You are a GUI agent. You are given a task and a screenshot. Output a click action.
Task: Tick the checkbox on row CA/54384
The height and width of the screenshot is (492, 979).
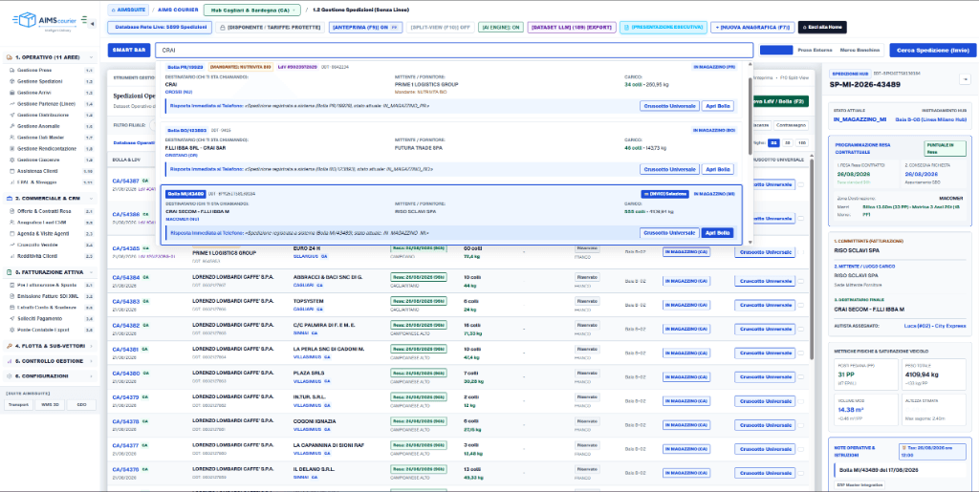click(800, 281)
